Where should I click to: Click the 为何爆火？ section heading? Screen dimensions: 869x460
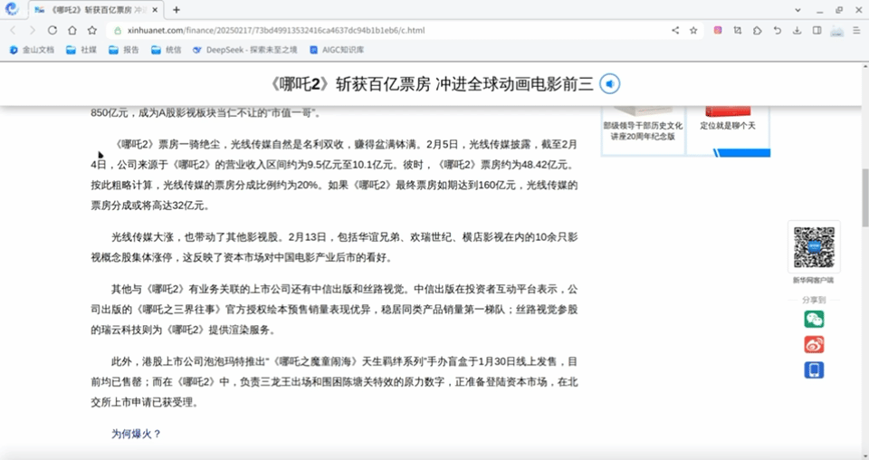(136, 434)
